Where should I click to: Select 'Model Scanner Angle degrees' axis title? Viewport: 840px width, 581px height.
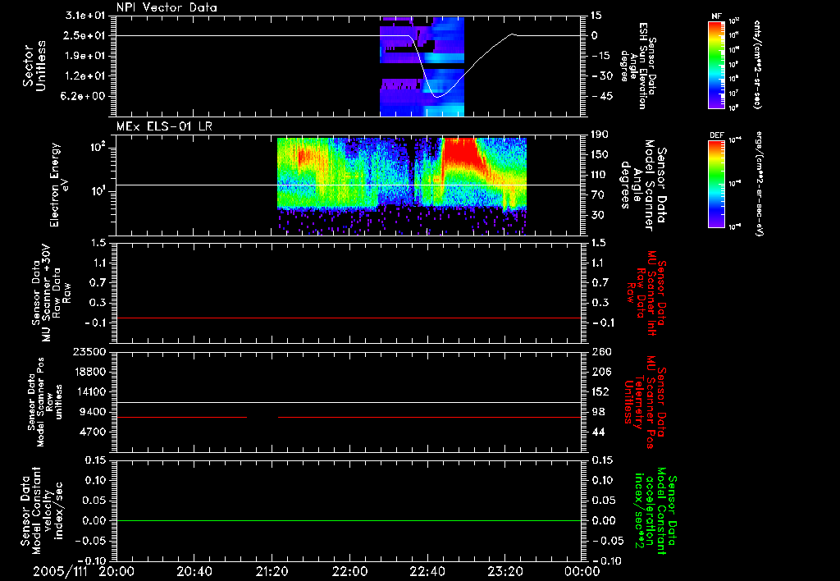pyautogui.click(x=643, y=185)
